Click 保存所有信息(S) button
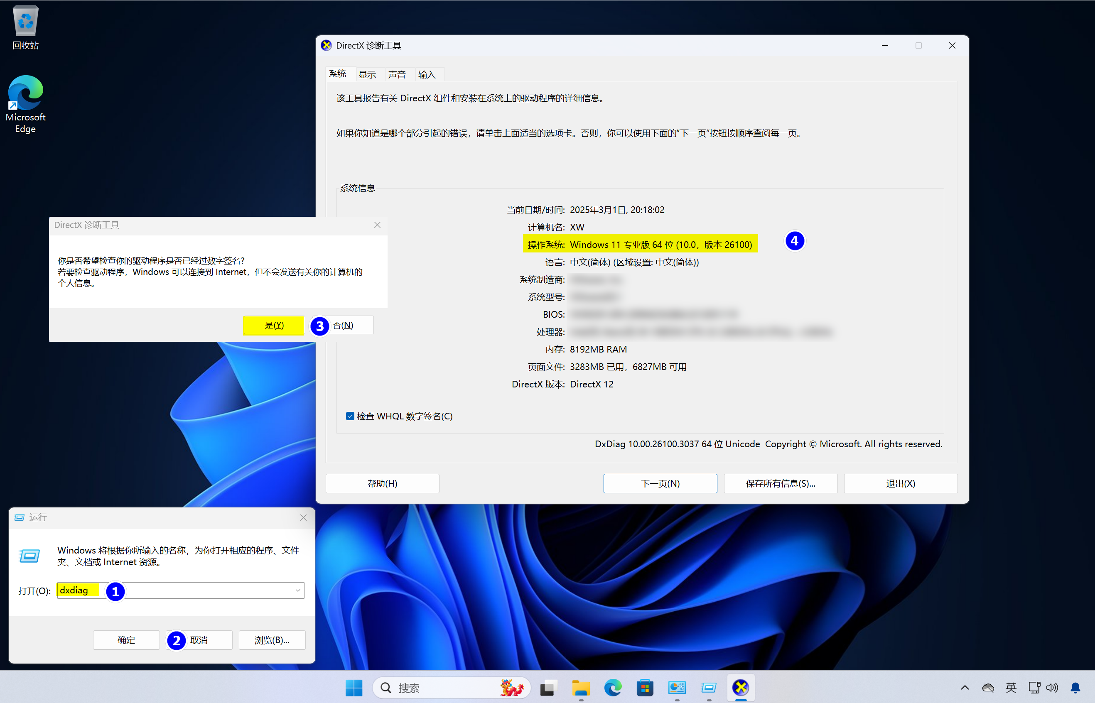Viewport: 1095px width, 703px height. (x=781, y=483)
